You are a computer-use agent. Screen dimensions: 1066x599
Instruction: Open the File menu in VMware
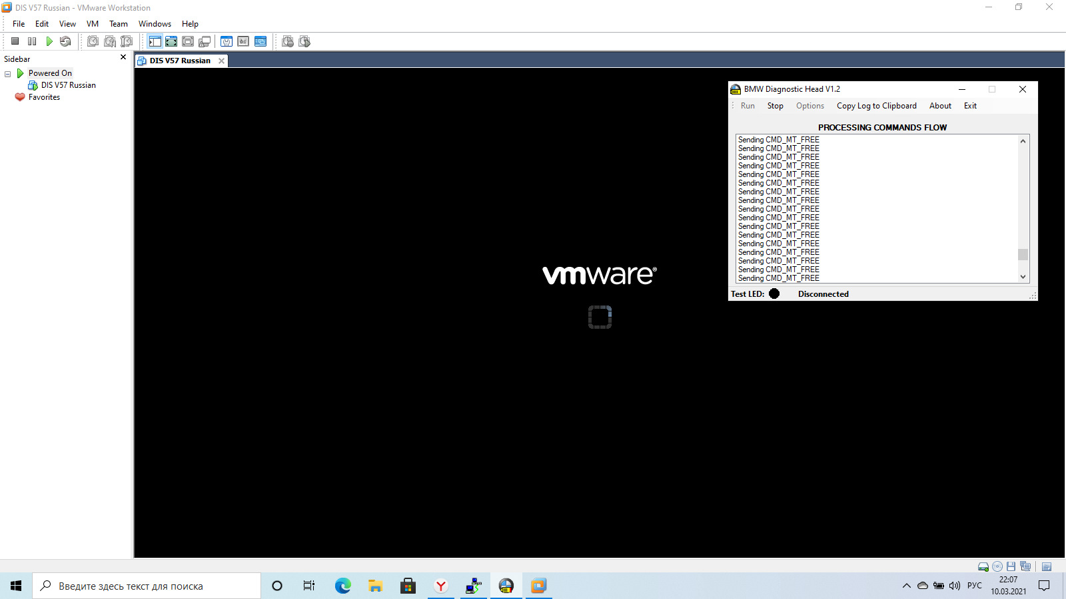point(19,24)
